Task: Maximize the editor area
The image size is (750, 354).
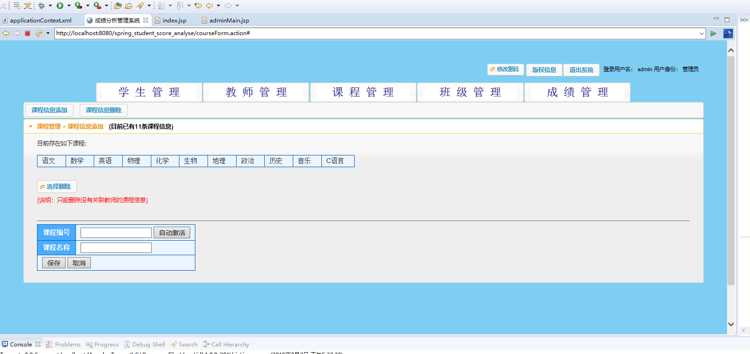Action: pos(727,20)
